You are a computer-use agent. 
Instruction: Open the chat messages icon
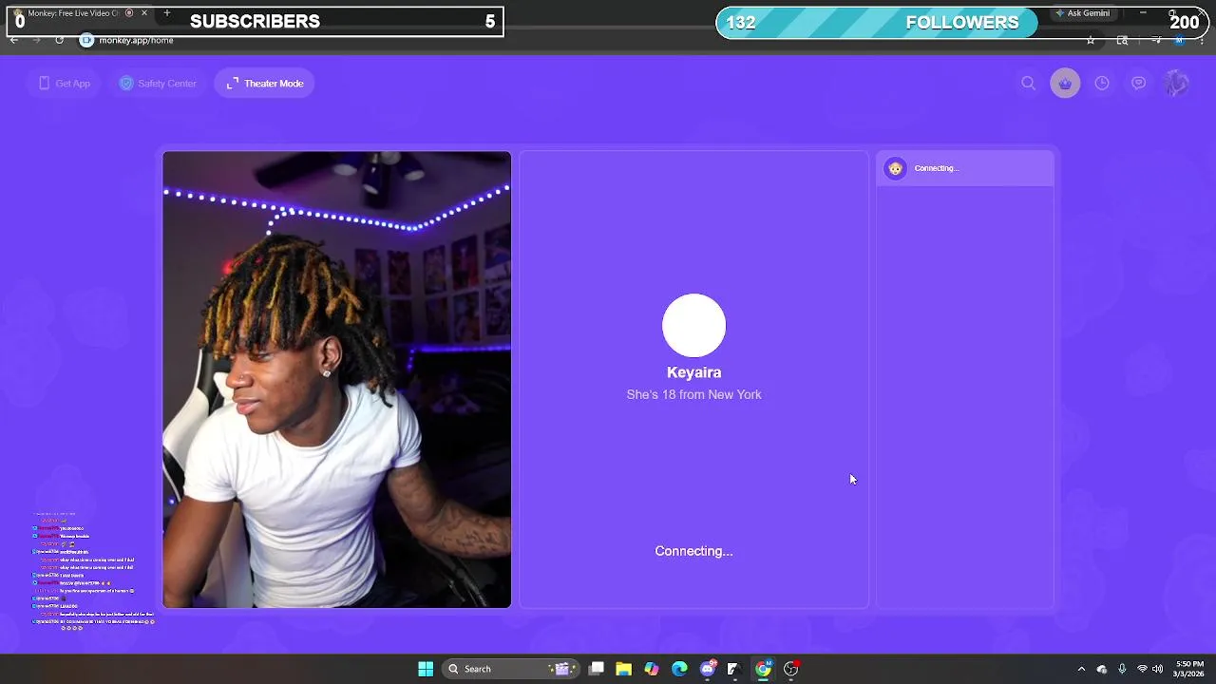pos(1138,84)
